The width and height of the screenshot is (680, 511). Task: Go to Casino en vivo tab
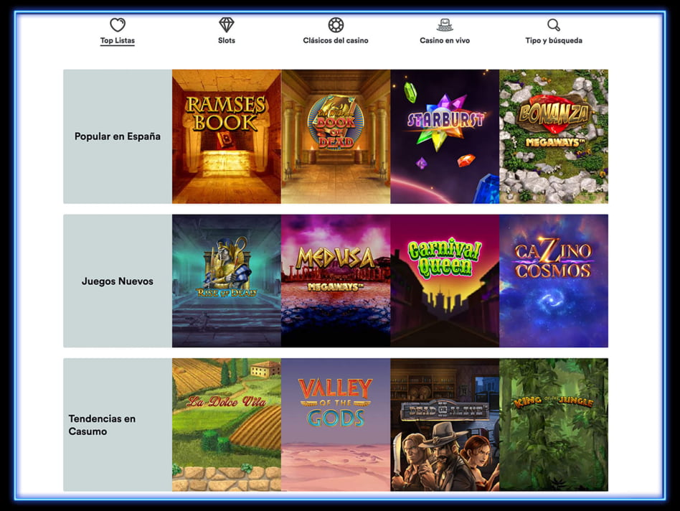[445, 40]
